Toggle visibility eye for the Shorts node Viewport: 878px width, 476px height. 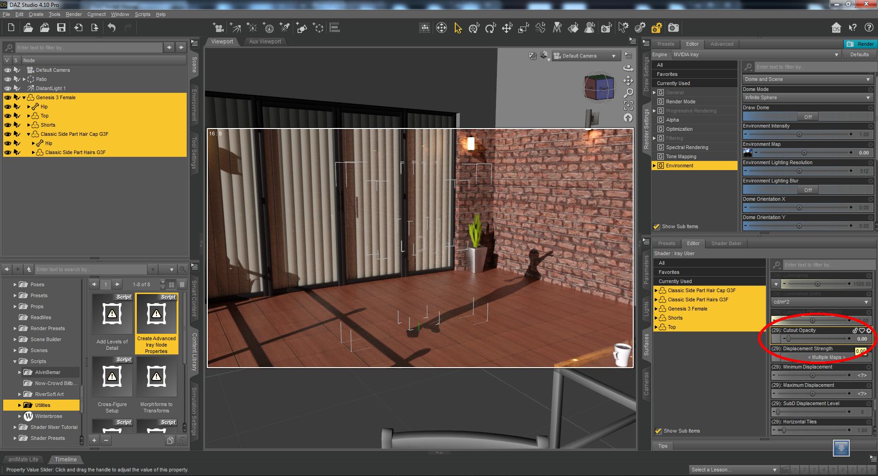click(x=8, y=125)
